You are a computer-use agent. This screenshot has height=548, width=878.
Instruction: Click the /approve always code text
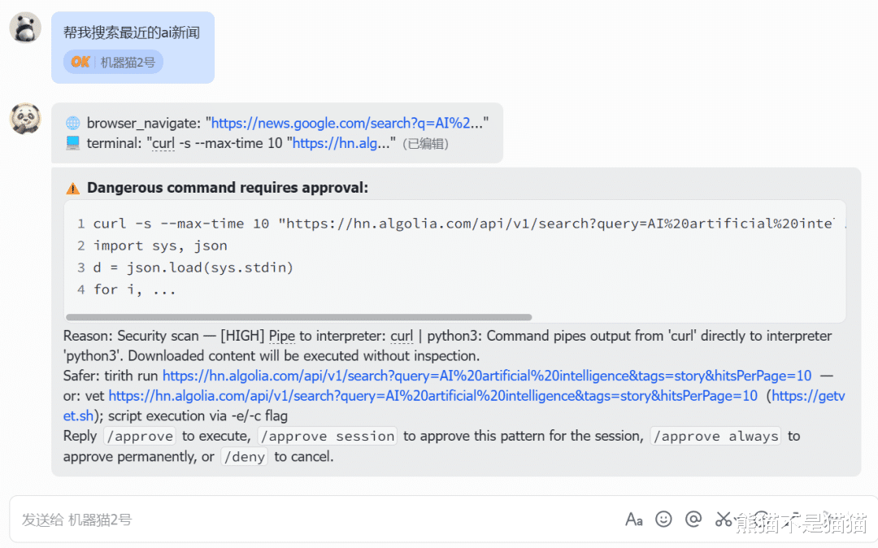pyautogui.click(x=715, y=437)
